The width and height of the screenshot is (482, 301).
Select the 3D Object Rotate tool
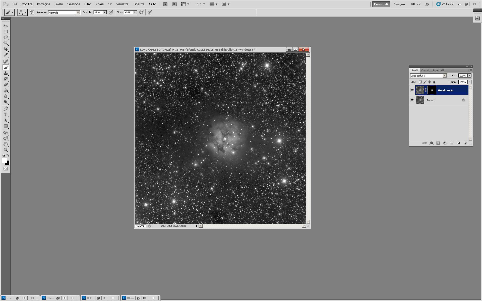[6, 133]
